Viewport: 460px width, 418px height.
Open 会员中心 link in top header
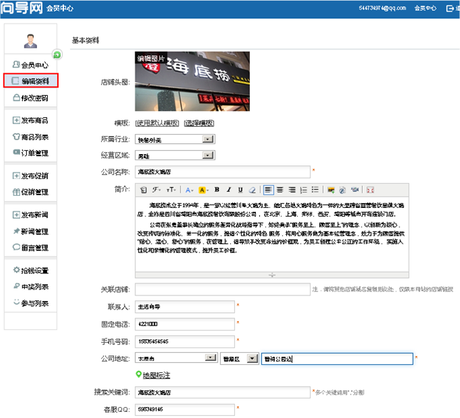coord(425,8)
